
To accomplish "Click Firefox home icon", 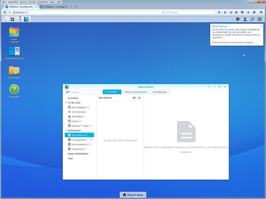I will pos(225,12).
